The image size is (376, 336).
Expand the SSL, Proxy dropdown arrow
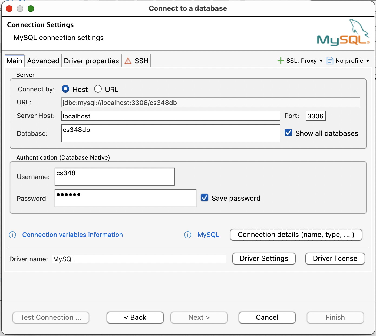tap(321, 61)
